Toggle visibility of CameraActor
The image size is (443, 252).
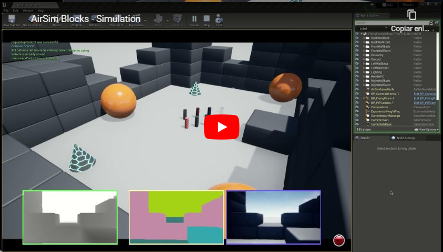357,107
